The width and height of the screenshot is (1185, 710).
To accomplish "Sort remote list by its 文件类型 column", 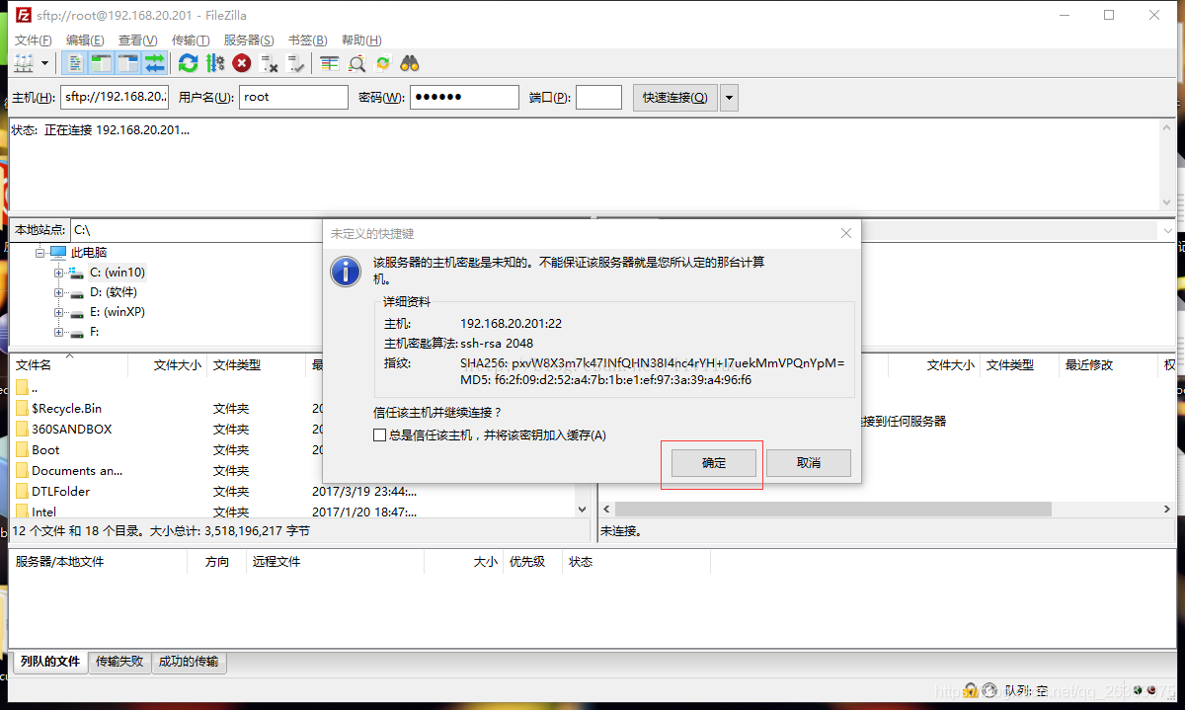I will click(x=1018, y=365).
